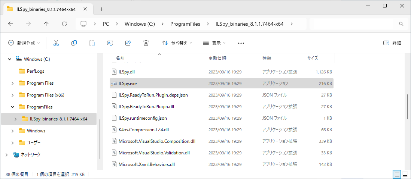411x179 pixels.
Task: Select ILSpy_binaries_8.1.1.7464-x64 in navigation tree
Action: [x=49, y=119]
